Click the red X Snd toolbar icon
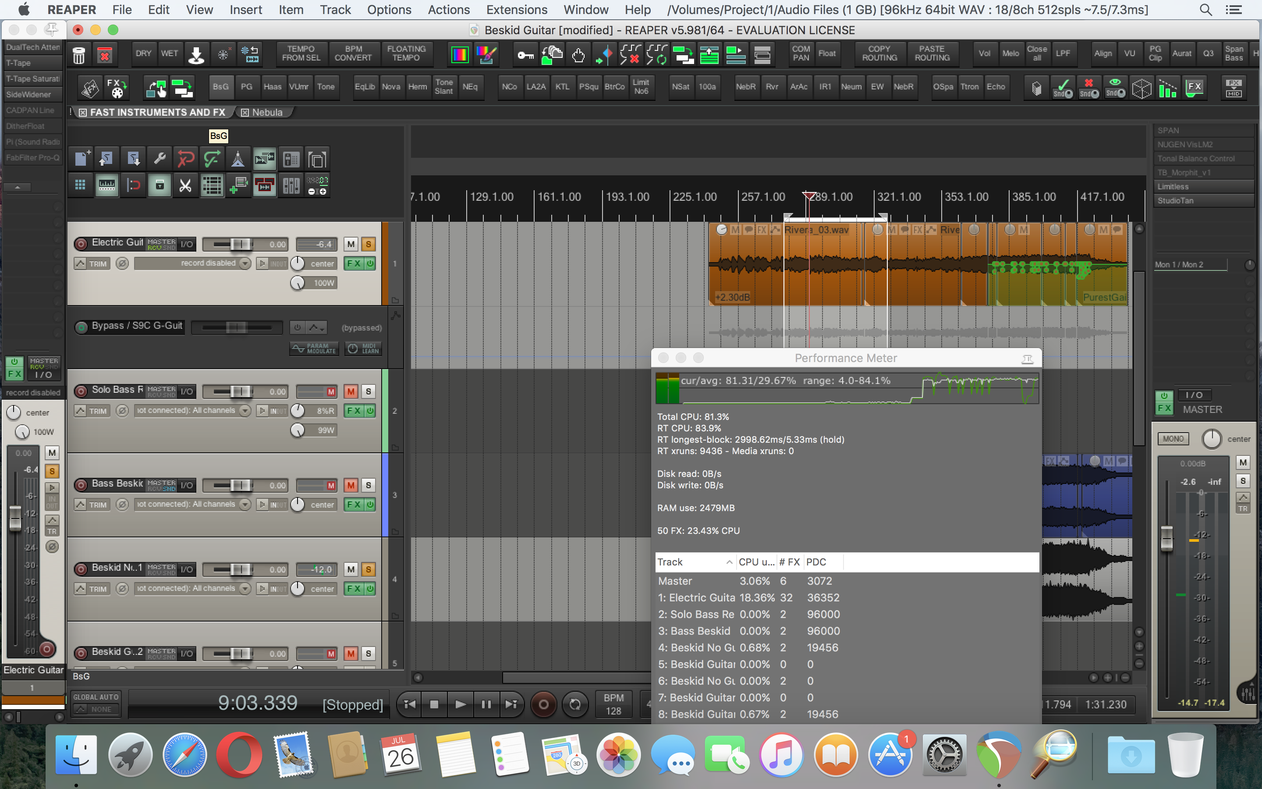 (x=1089, y=88)
